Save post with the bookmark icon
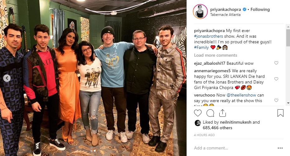290x156 pixels. pyautogui.click(x=280, y=113)
